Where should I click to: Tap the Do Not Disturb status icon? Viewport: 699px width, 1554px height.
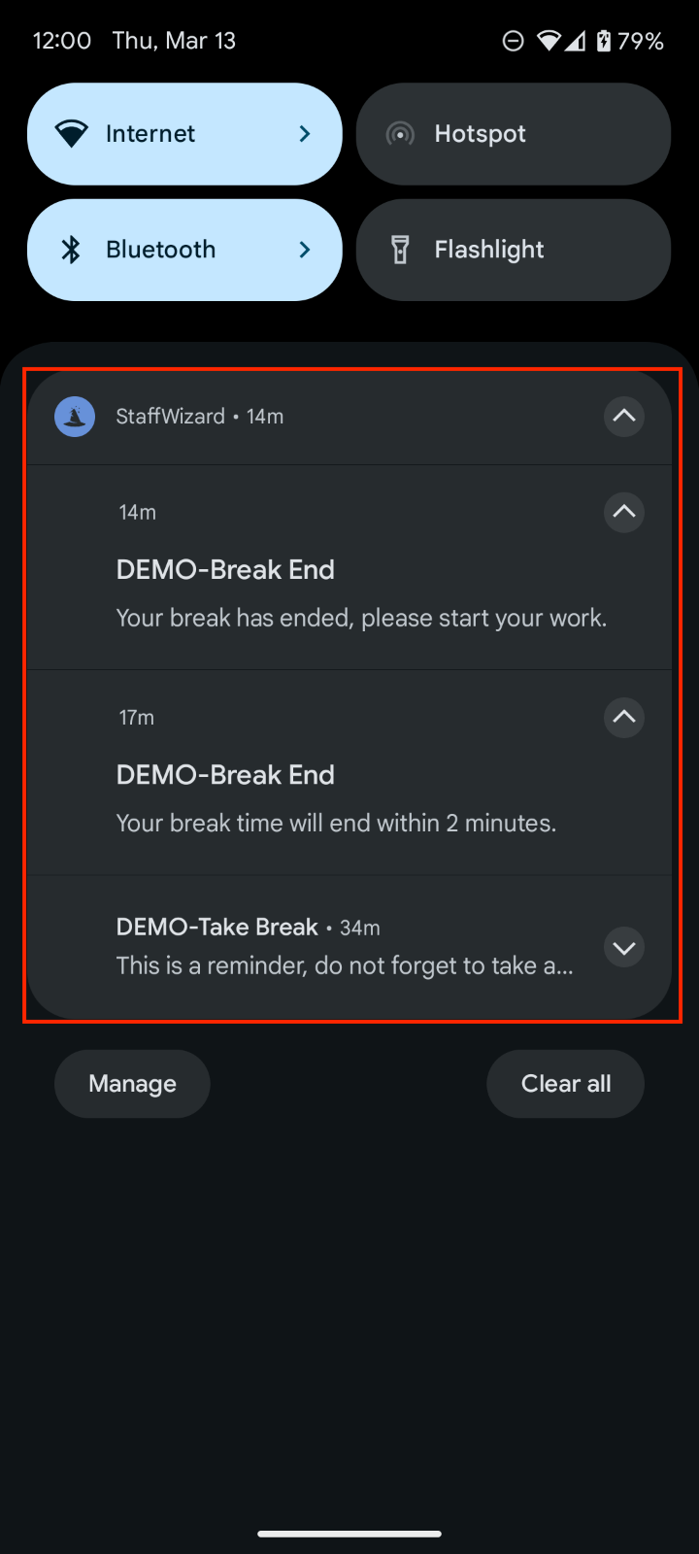(x=513, y=41)
